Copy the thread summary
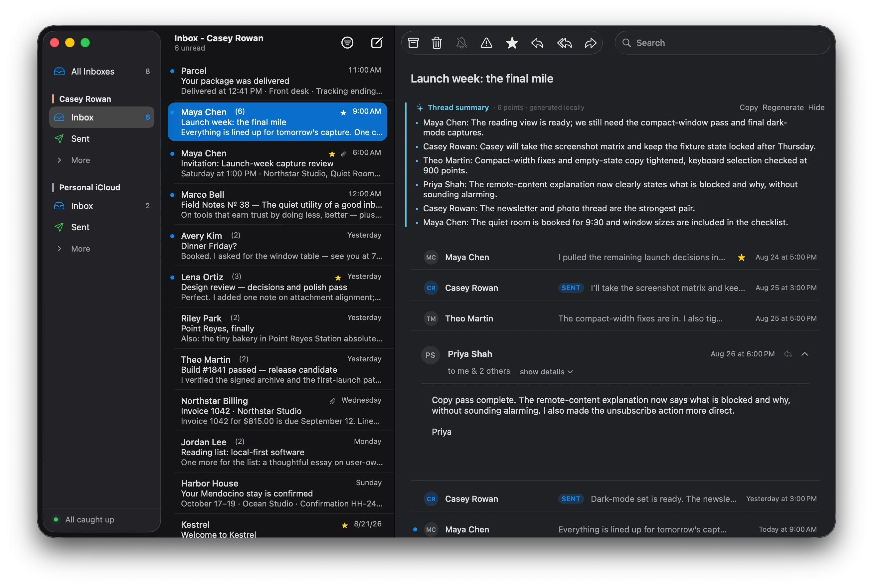 748,107
